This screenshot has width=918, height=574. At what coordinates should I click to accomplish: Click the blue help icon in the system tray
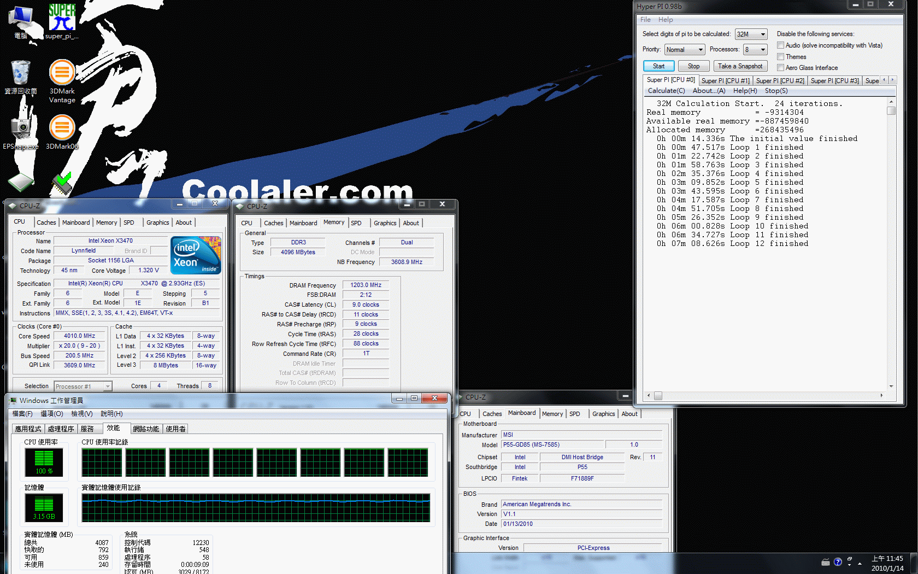(838, 563)
